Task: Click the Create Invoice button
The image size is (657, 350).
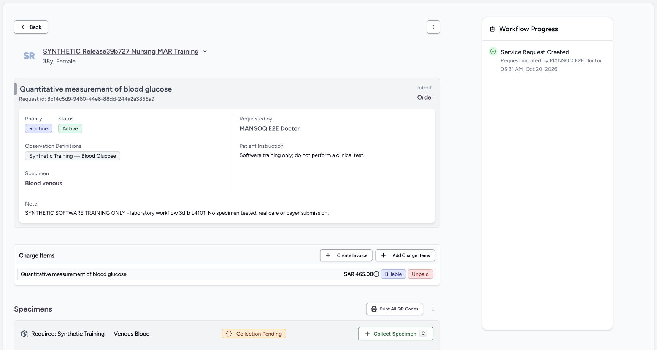Action: click(346, 255)
